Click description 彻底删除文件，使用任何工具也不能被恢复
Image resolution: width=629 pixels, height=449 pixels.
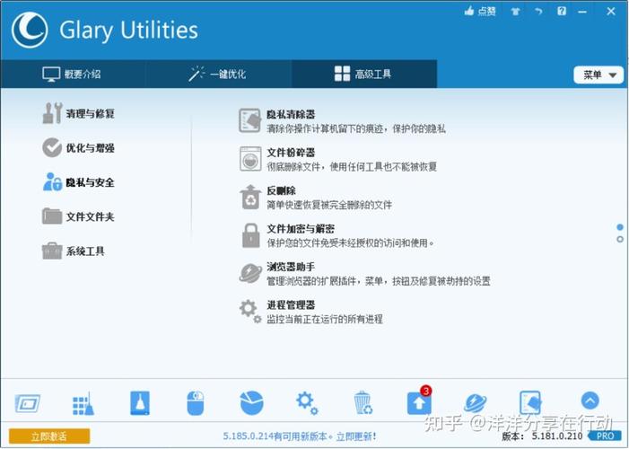pyautogui.click(x=352, y=167)
